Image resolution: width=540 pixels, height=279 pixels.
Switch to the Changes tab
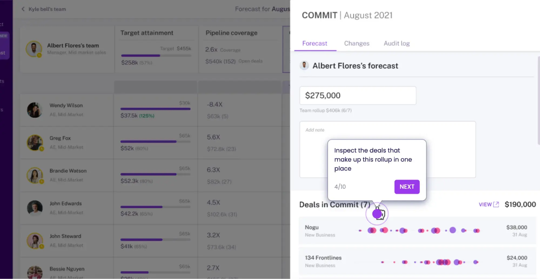[x=357, y=43]
